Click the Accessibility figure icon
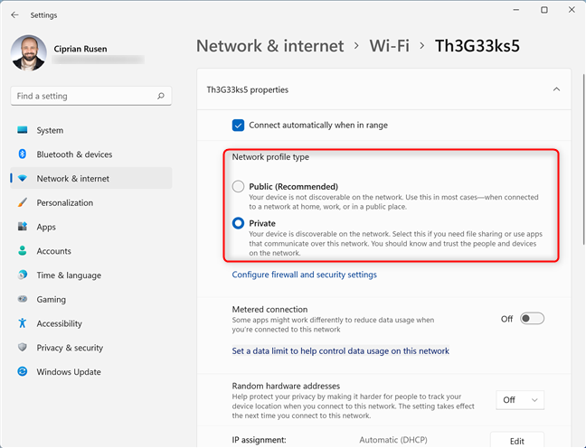Image resolution: width=586 pixels, height=448 pixels. pos(23,323)
